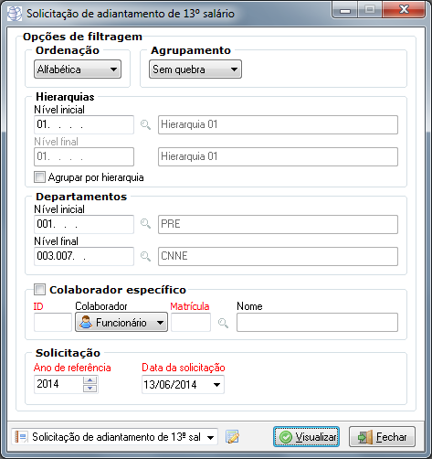
Task: Click the collaborator Nome text field
Action: point(317,322)
